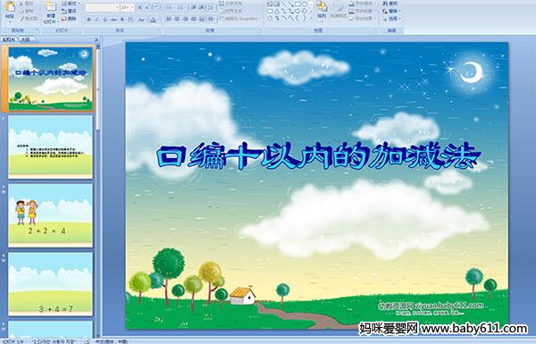
Task: Click the Increase Font Size icon
Action: [x=140, y=7]
